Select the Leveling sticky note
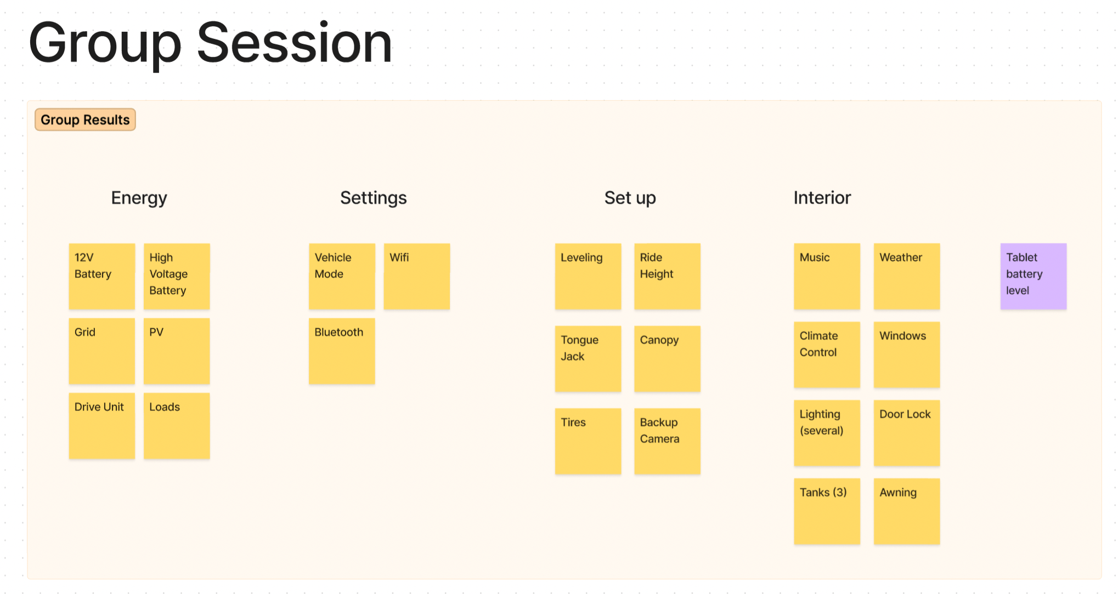The width and height of the screenshot is (1118, 594). [x=588, y=276]
